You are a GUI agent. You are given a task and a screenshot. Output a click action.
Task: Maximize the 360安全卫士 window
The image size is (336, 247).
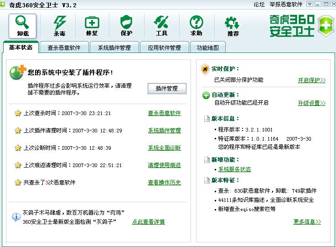326,4
